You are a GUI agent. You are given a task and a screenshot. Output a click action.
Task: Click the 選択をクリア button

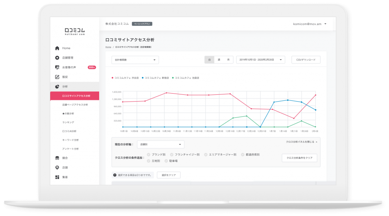pos(169,175)
